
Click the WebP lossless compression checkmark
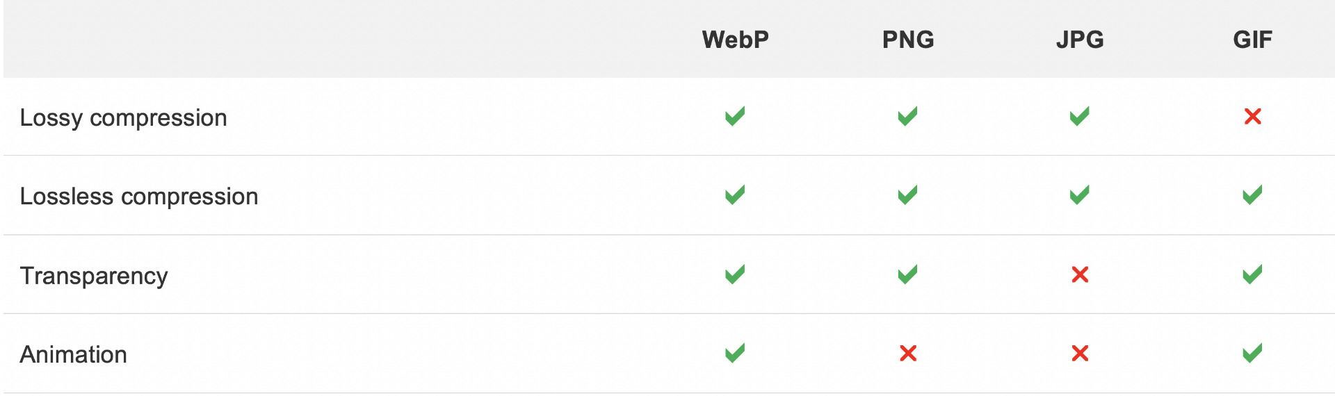[735, 195]
